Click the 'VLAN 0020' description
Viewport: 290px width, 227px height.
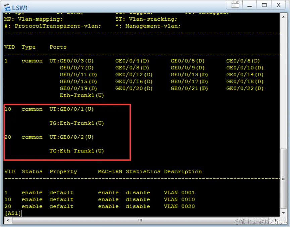(179, 206)
